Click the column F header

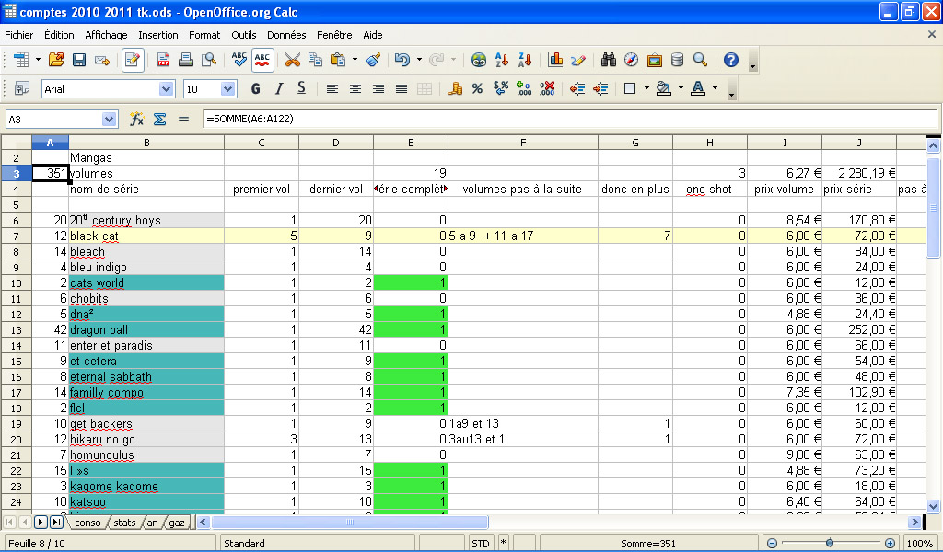point(522,143)
